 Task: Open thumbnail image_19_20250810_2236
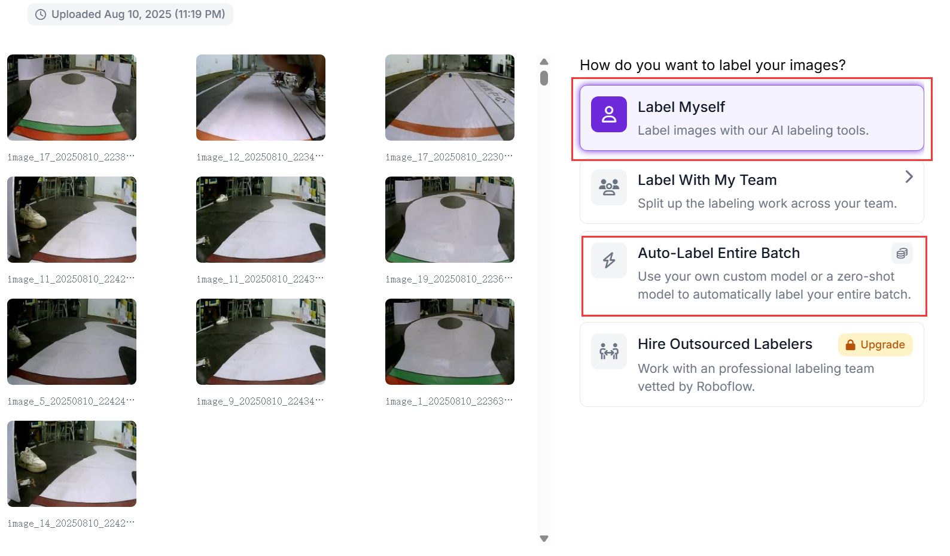(450, 220)
